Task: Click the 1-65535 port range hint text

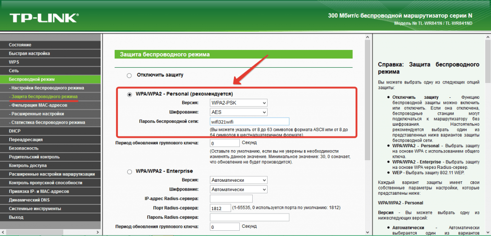Action: [286, 208]
